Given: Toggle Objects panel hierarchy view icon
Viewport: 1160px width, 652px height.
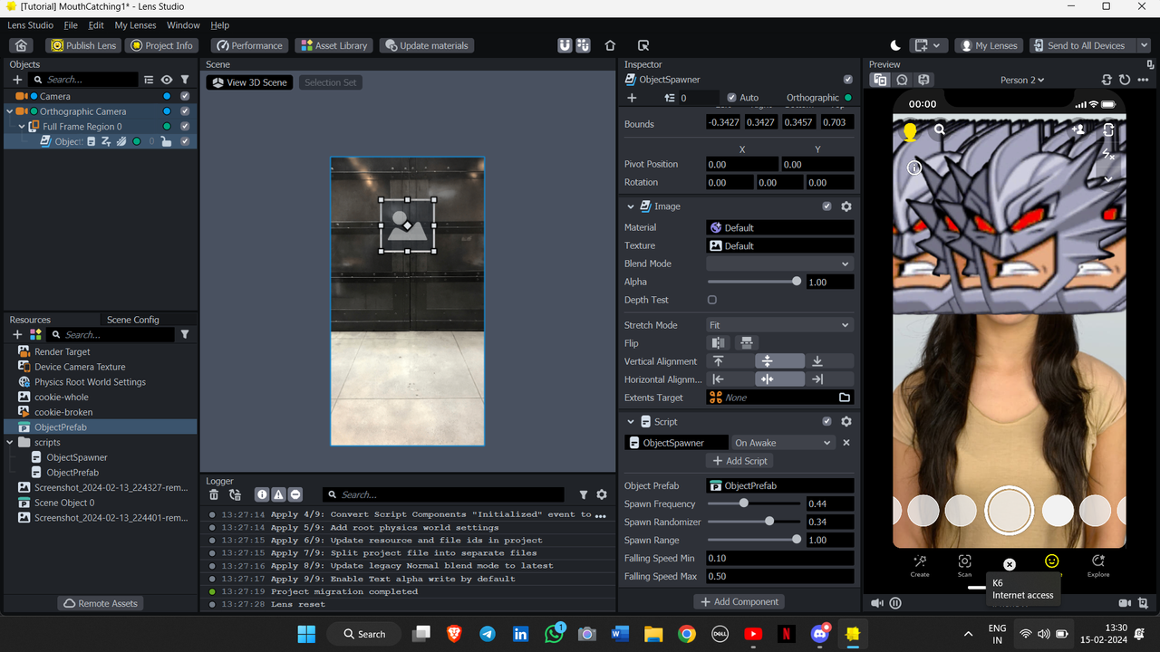Looking at the screenshot, I should click(x=149, y=80).
